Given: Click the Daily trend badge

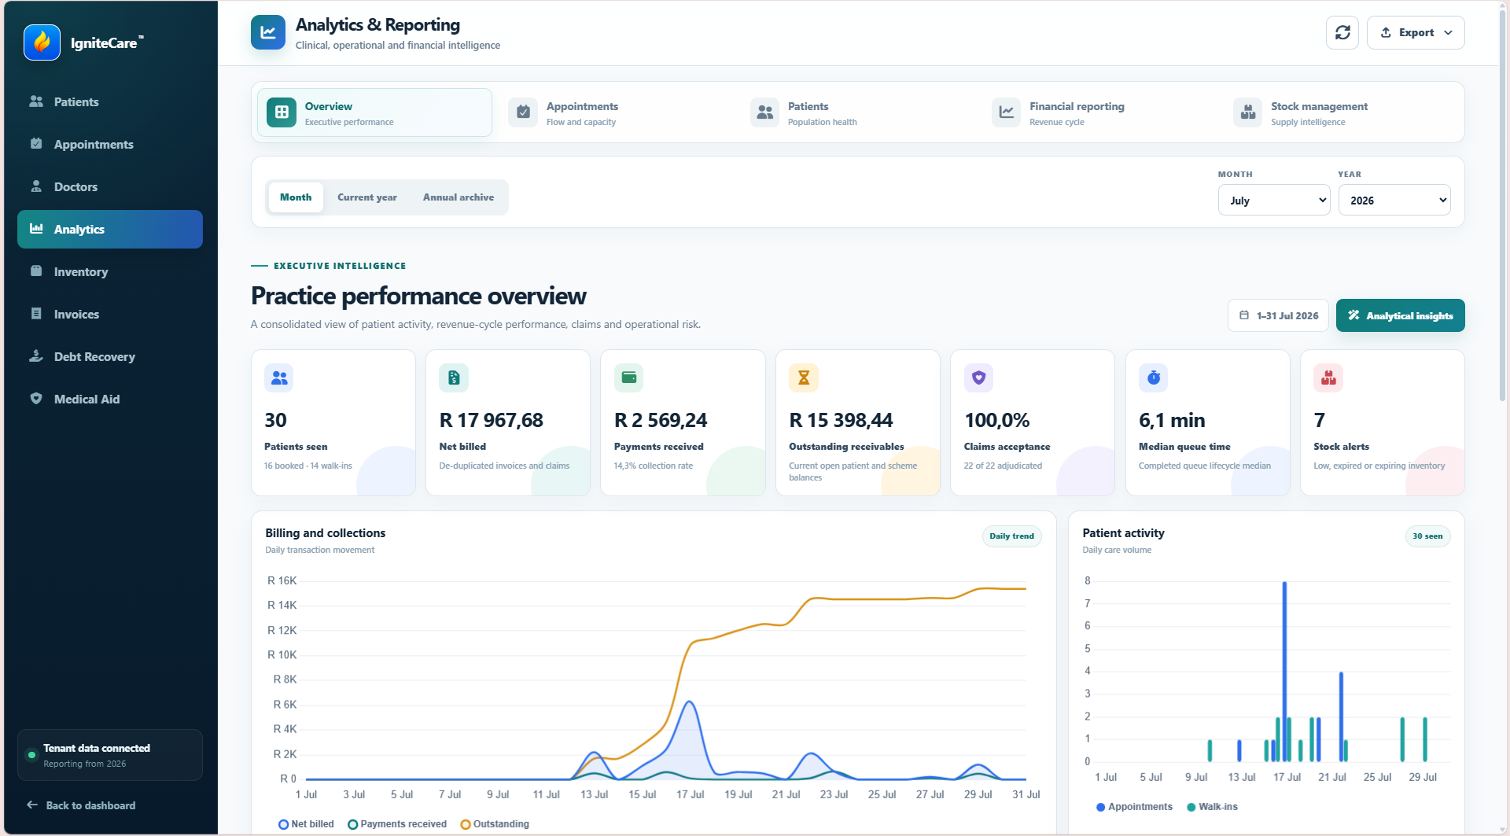Looking at the screenshot, I should [1011, 536].
